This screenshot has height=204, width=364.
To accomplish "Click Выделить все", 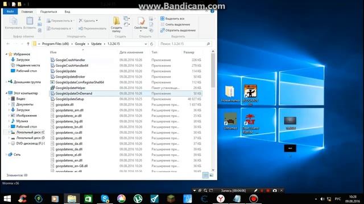I will click(x=172, y=19).
